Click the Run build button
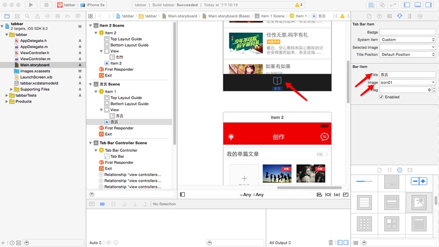Image resolution: width=439 pixels, height=247 pixels. 31,5
